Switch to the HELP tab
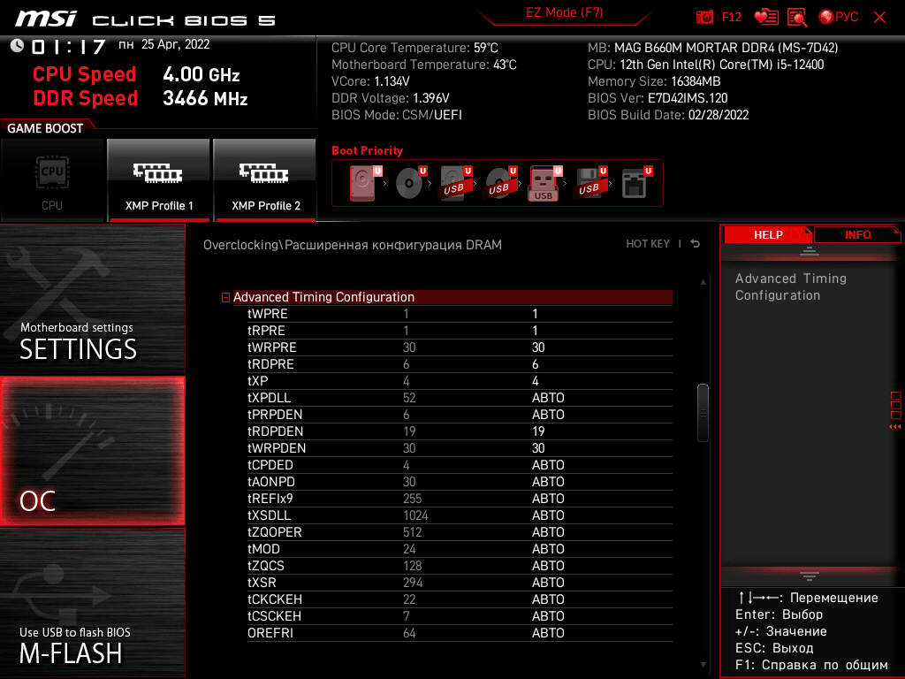 click(x=768, y=235)
